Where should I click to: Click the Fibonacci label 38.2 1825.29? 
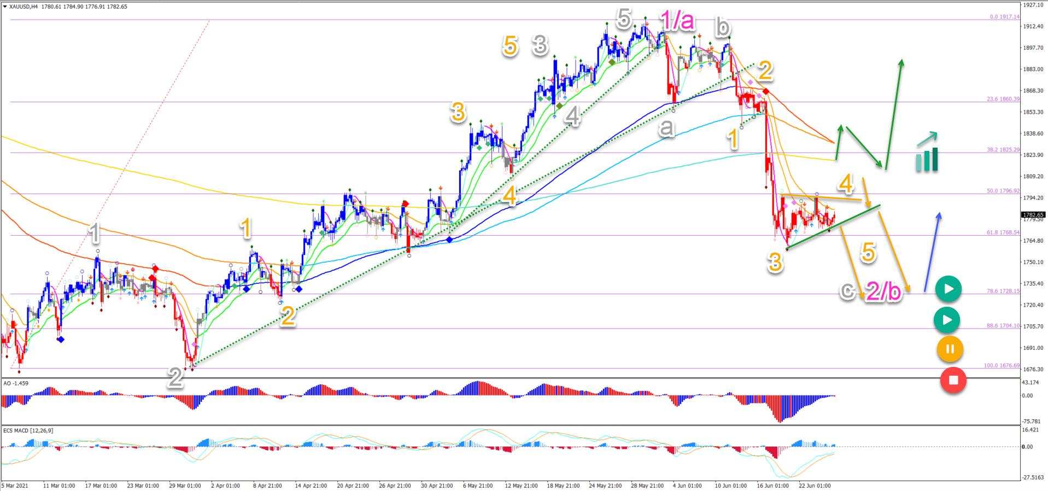coord(1003,150)
